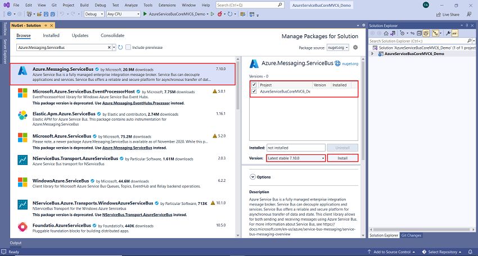
Task: Click the Collapse All icon in Solution Explorer
Action: pyautogui.click(x=419, y=33)
